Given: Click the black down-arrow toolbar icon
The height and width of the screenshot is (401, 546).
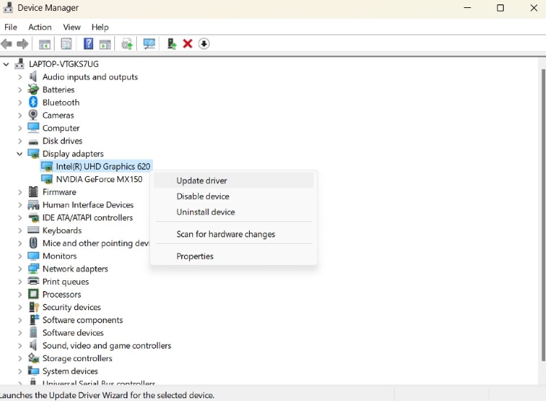Looking at the screenshot, I should [x=204, y=44].
